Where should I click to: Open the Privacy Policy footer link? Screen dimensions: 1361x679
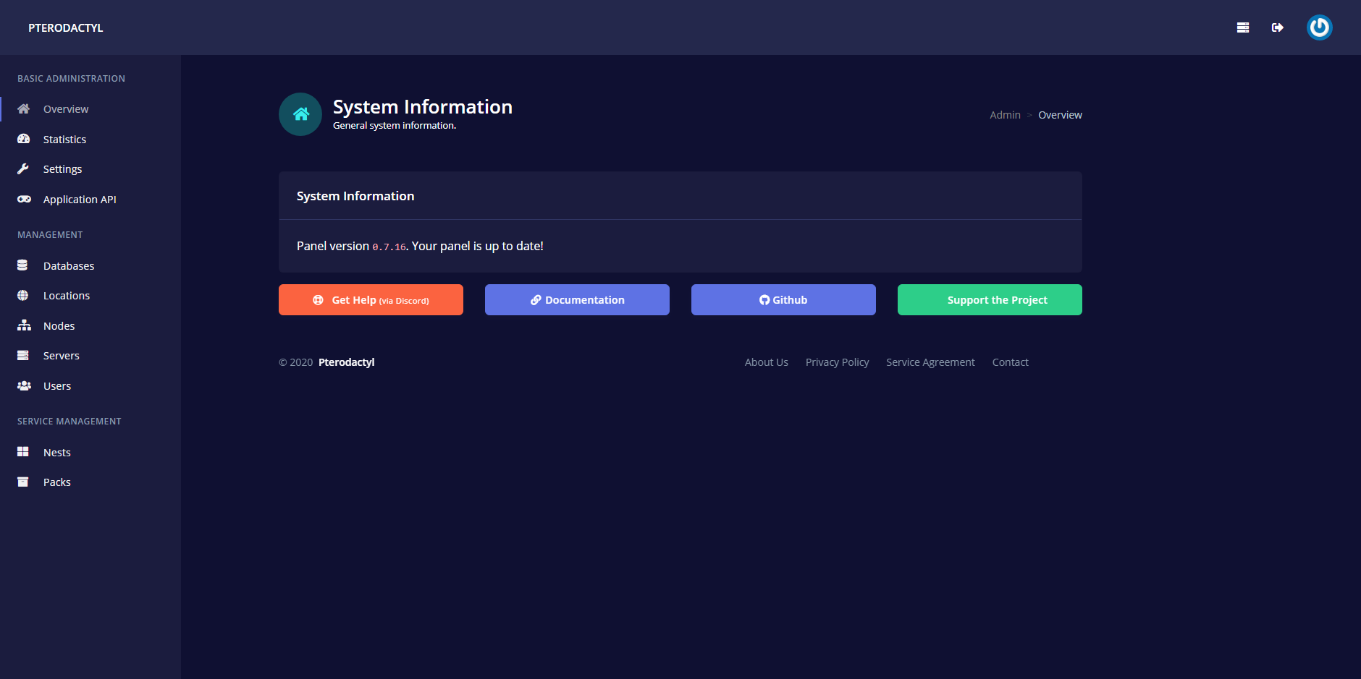click(x=837, y=362)
